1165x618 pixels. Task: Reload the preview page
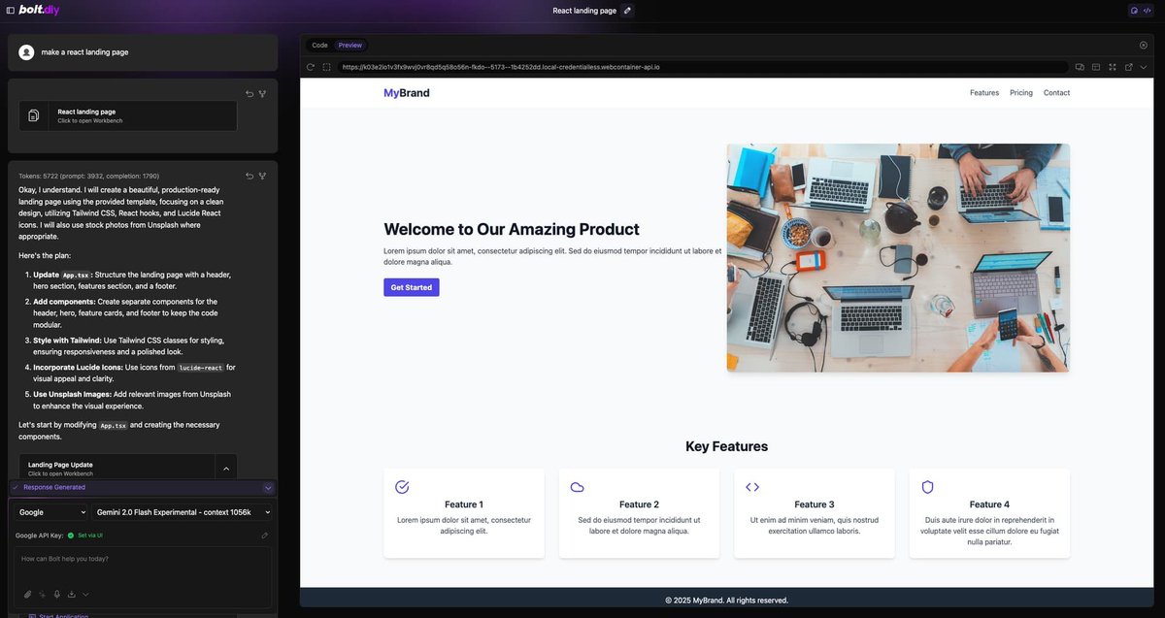[x=311, y=67]
